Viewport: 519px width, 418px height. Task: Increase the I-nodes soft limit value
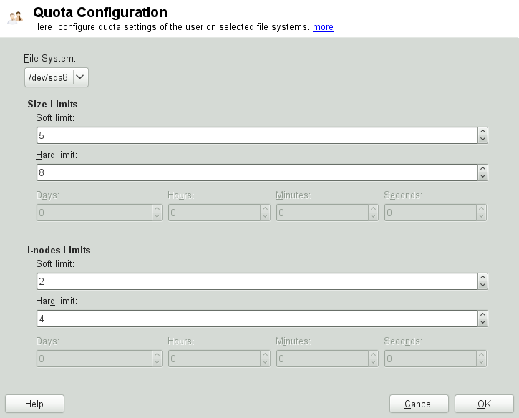[x=483, y=278]
